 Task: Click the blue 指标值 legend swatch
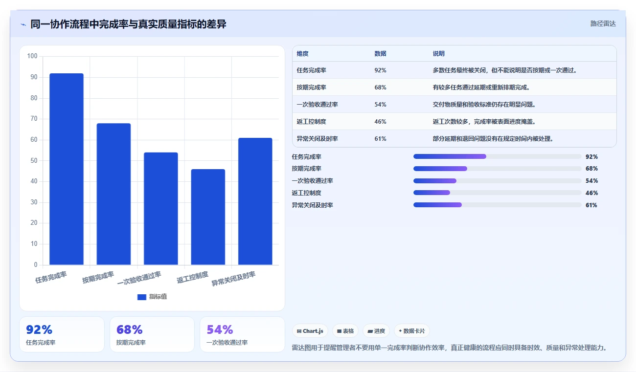(142, 297)
